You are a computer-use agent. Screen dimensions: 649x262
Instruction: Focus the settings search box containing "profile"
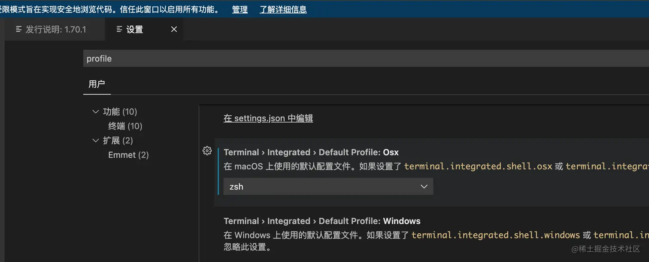point(365,59)
